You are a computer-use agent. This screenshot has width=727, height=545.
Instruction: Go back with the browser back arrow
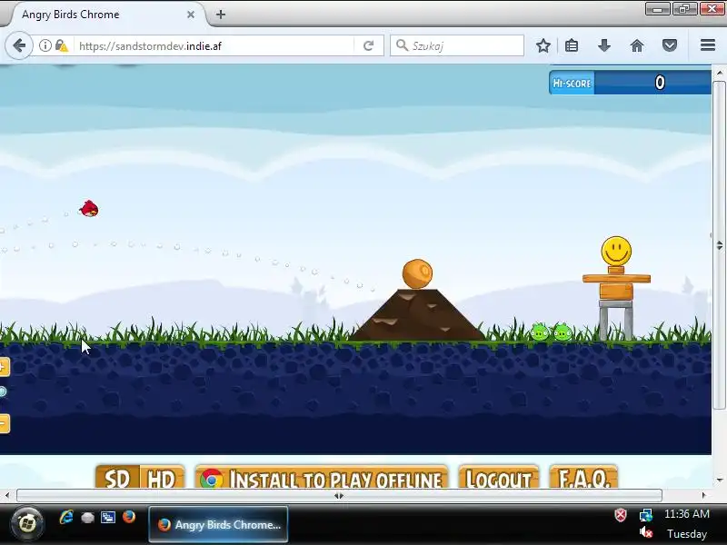click(x=19, y=45)
